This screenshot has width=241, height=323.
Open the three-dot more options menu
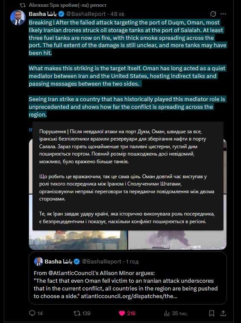pyautogui.click(x=223, y=14)
